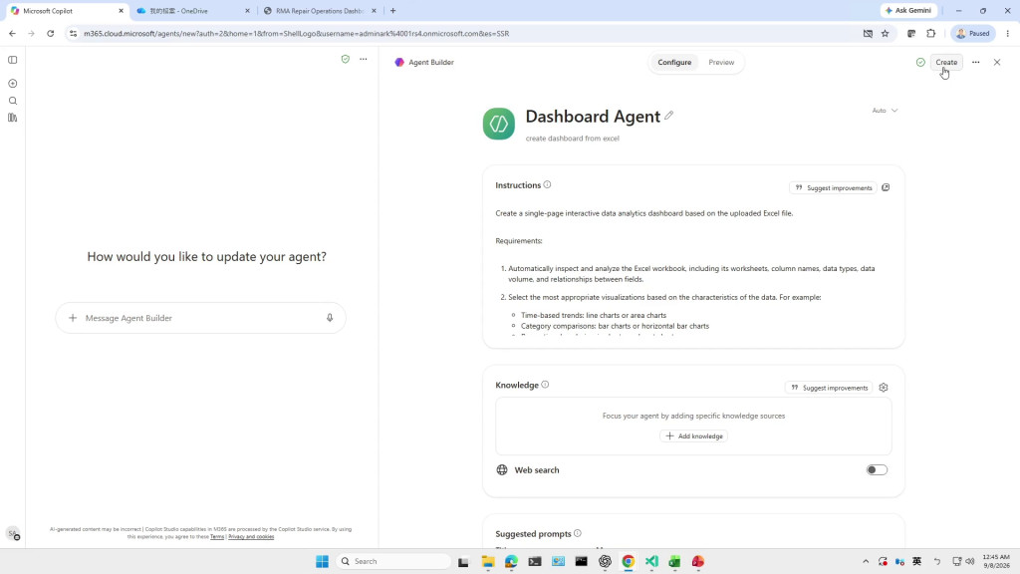The height and width of the screenshot is (574, 1020).
Task: Switch to the Preview tab
Action: point(721,63)
